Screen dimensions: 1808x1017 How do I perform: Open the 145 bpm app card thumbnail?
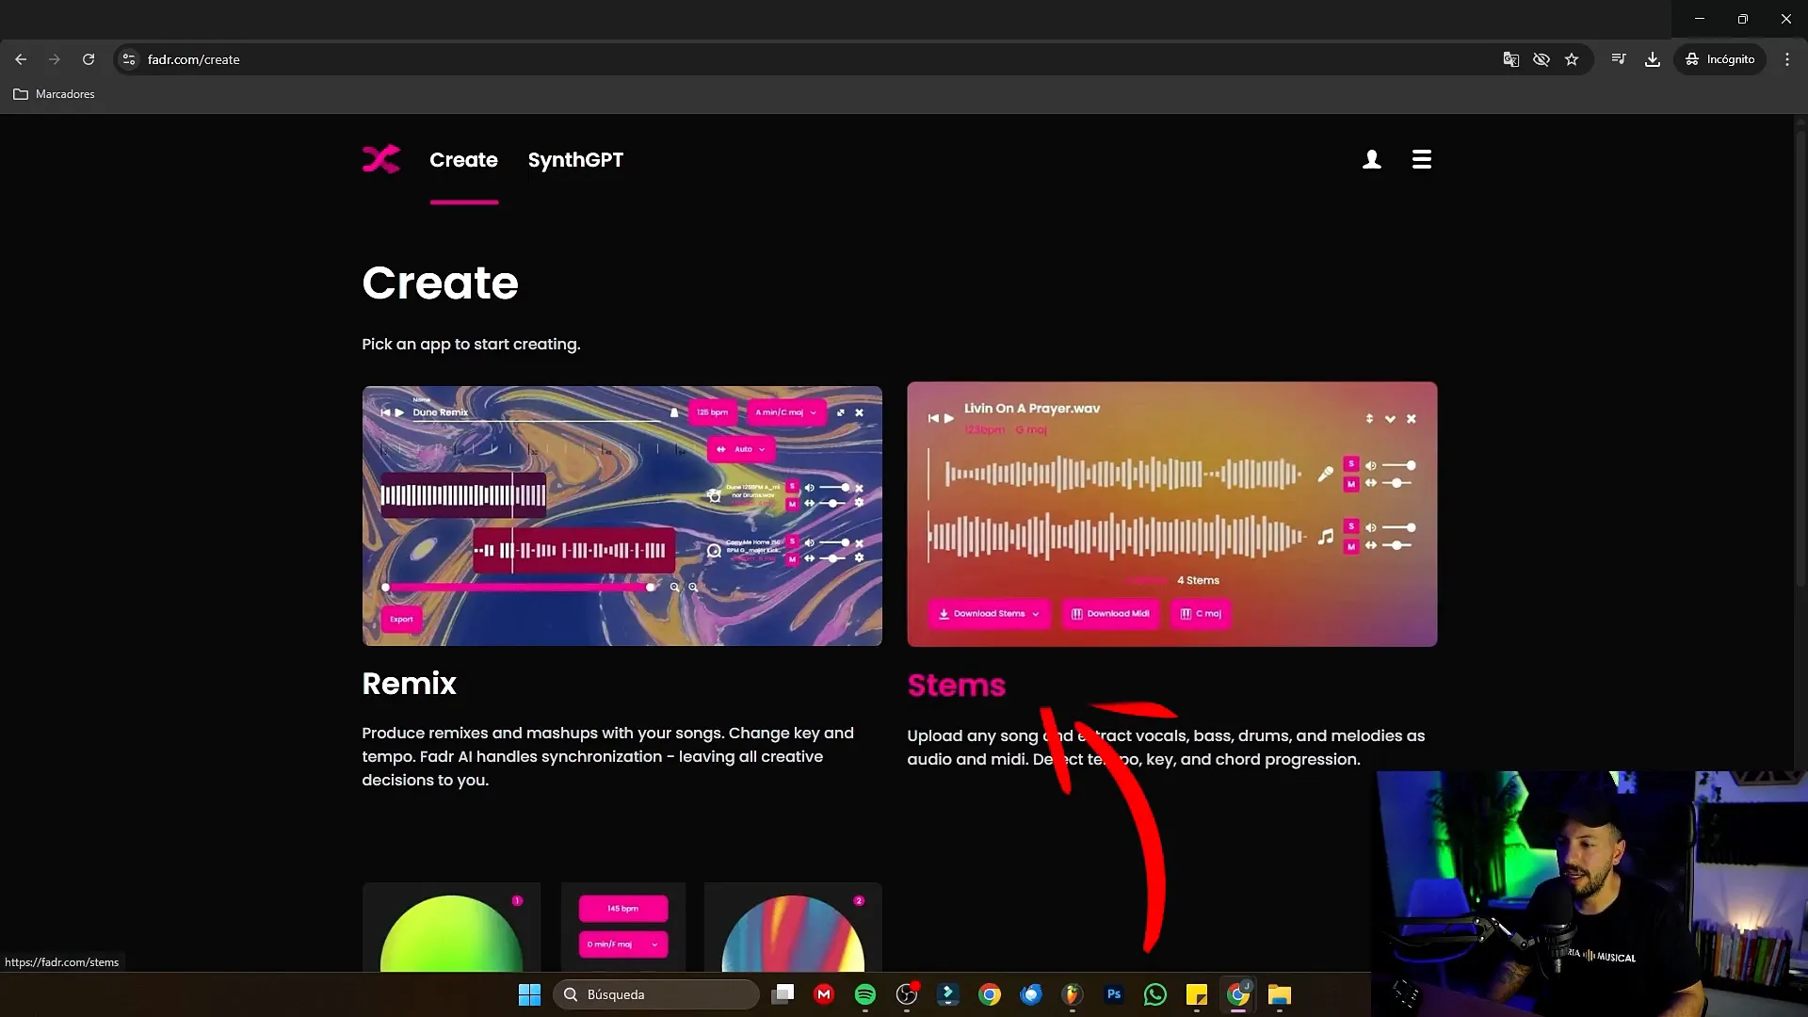tap(623, 928)
